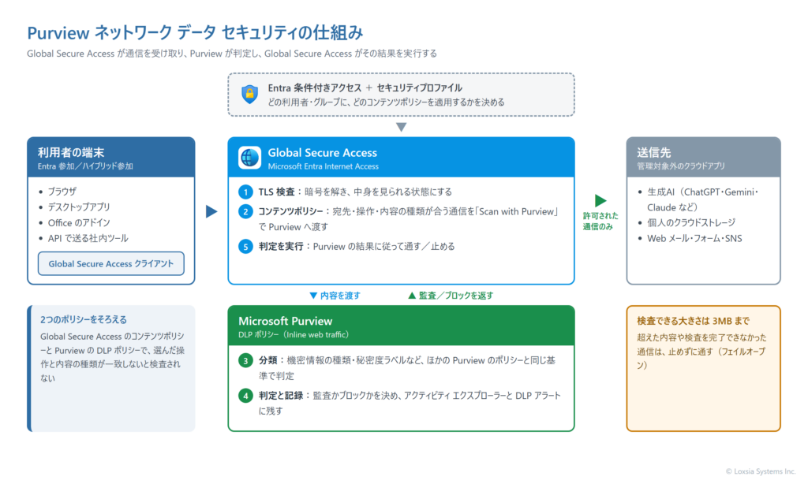Click the green arrow above 許可された通信のみ
Image resolution: width=808 pixels, height=484 pixels.
[x=600, y=200]
